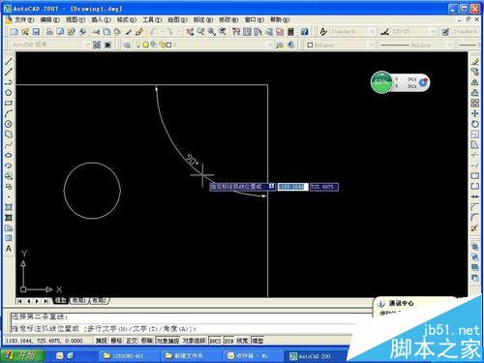Image resolution: width=484 pixels, height=363 pixels.
Task: Open the 文件 (File) menu
Action: [x=24, y=19]
